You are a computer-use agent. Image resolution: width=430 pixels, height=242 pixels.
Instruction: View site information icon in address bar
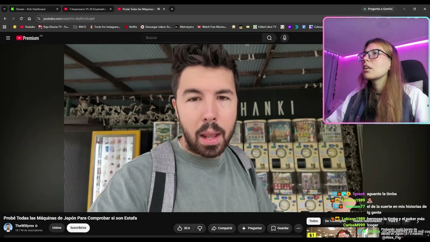[x=39, y=18]
